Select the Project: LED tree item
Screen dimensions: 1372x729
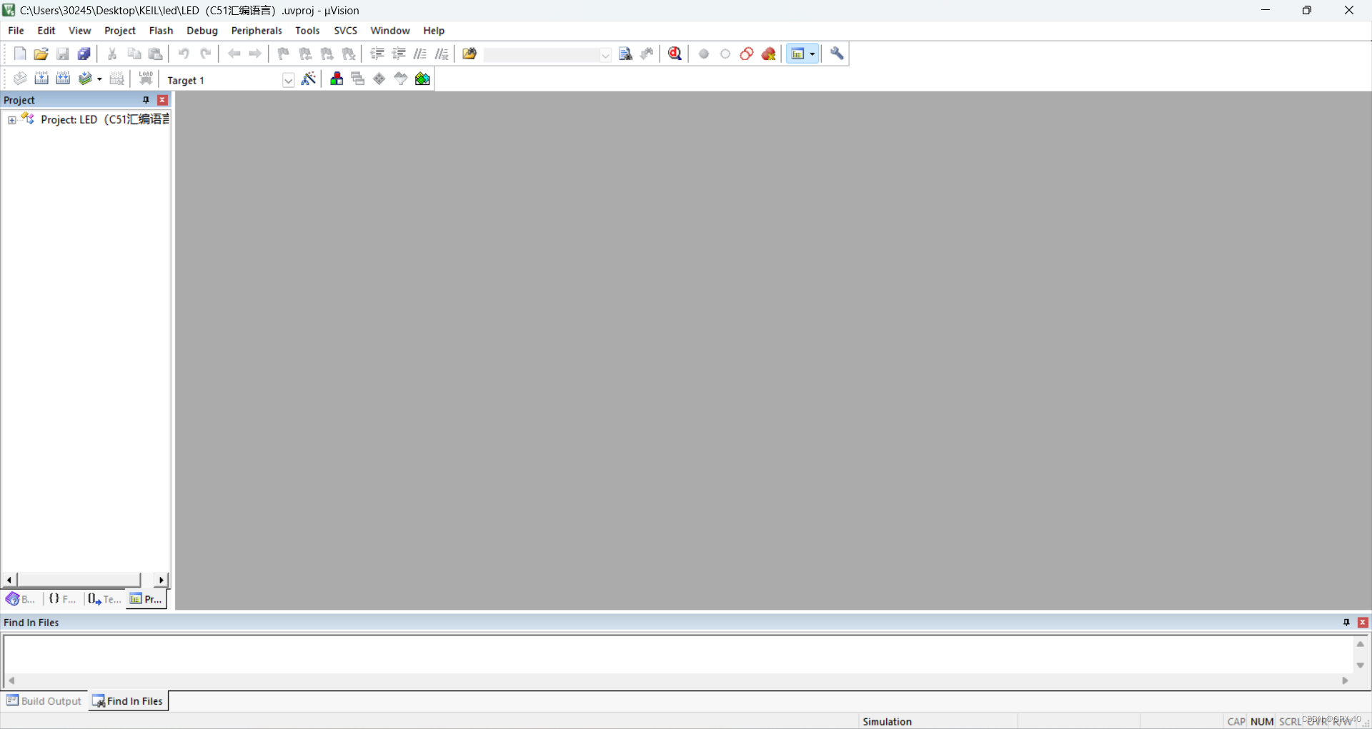coord(104,119)
